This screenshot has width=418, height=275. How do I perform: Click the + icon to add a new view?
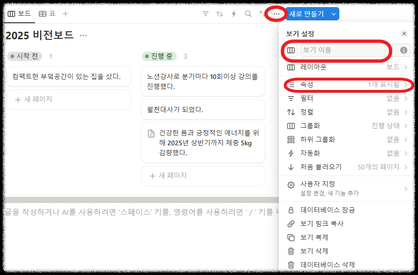click(65, 14)
